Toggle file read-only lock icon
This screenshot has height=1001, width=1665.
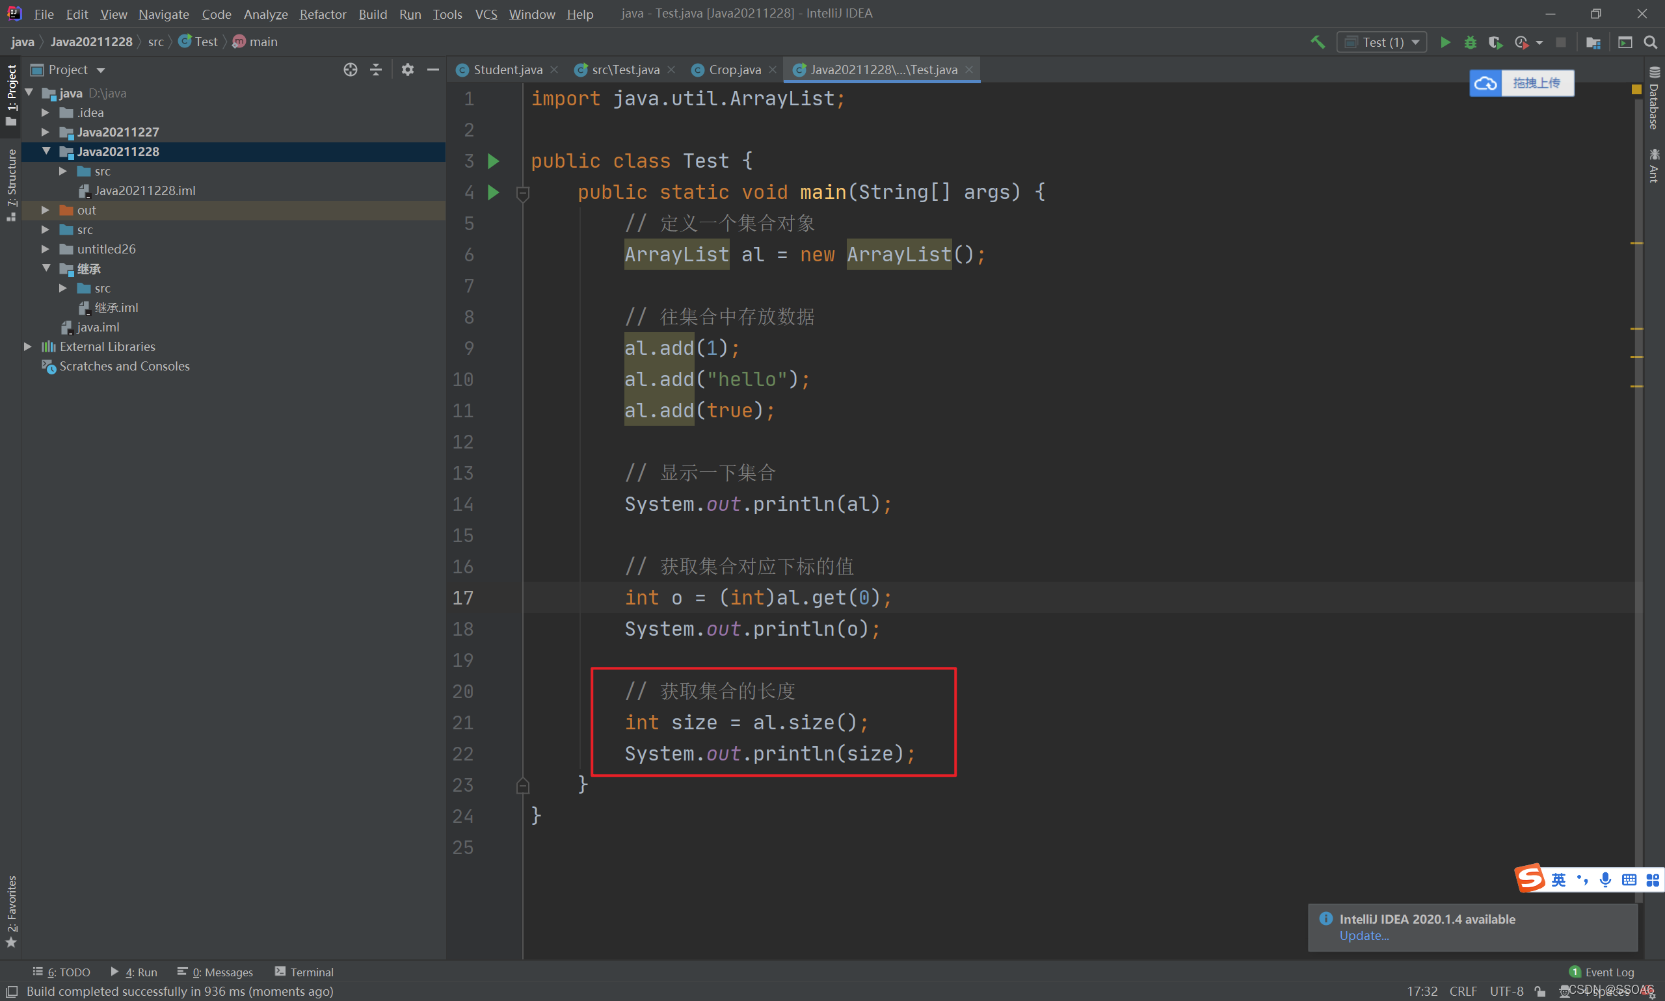1539,991
